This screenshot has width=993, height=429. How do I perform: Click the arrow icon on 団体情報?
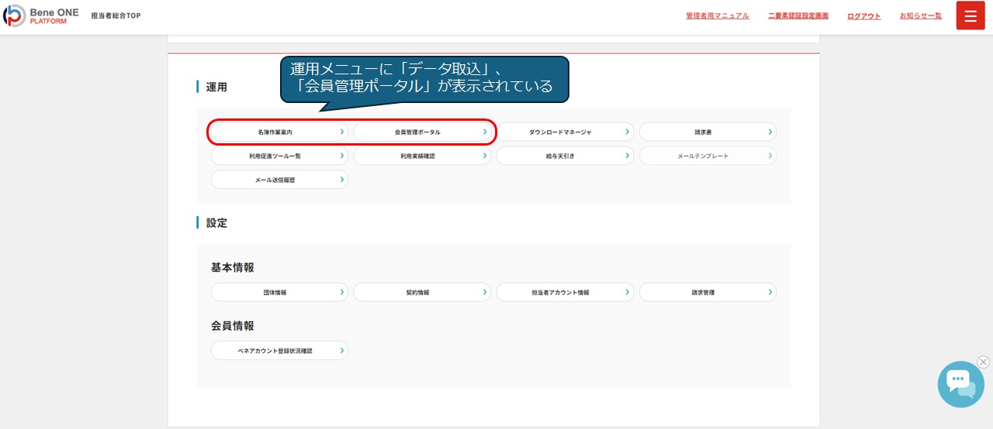tap(341, 293)
